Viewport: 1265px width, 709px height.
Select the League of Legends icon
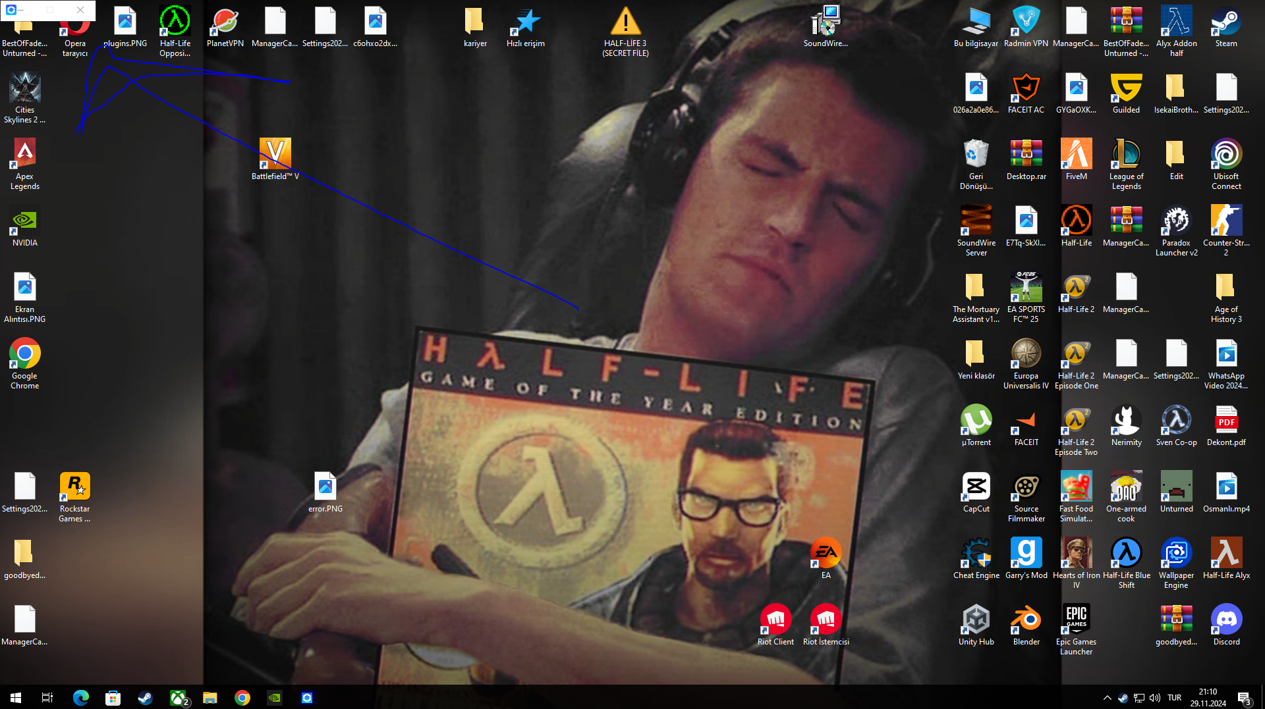click(1126, 165)
